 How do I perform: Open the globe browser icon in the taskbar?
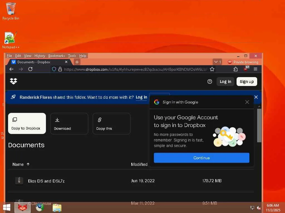point(40,207)
